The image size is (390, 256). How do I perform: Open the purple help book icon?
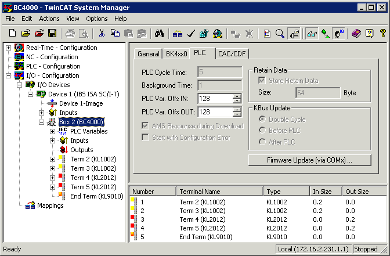(x=356, y=33)
